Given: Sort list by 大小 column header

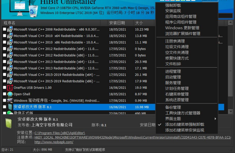Looking at the screenshot, I should 144,23.
